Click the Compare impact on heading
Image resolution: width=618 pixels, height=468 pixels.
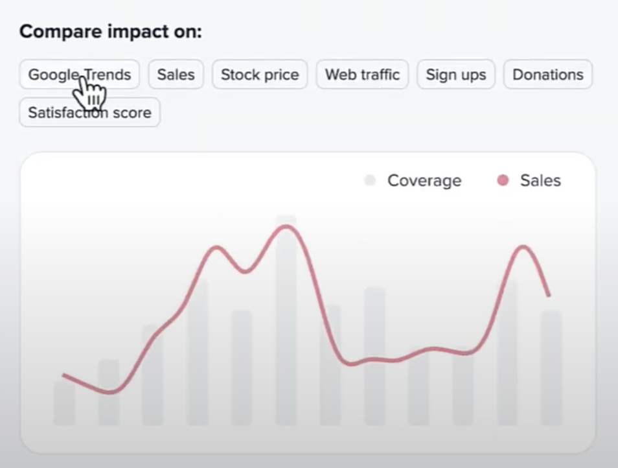pyautogui.click(x=111, y=32)
